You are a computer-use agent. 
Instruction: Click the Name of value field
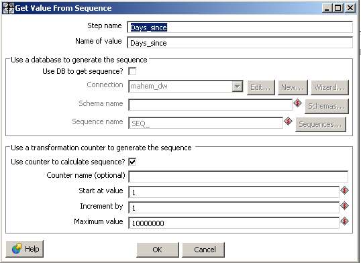240,43
